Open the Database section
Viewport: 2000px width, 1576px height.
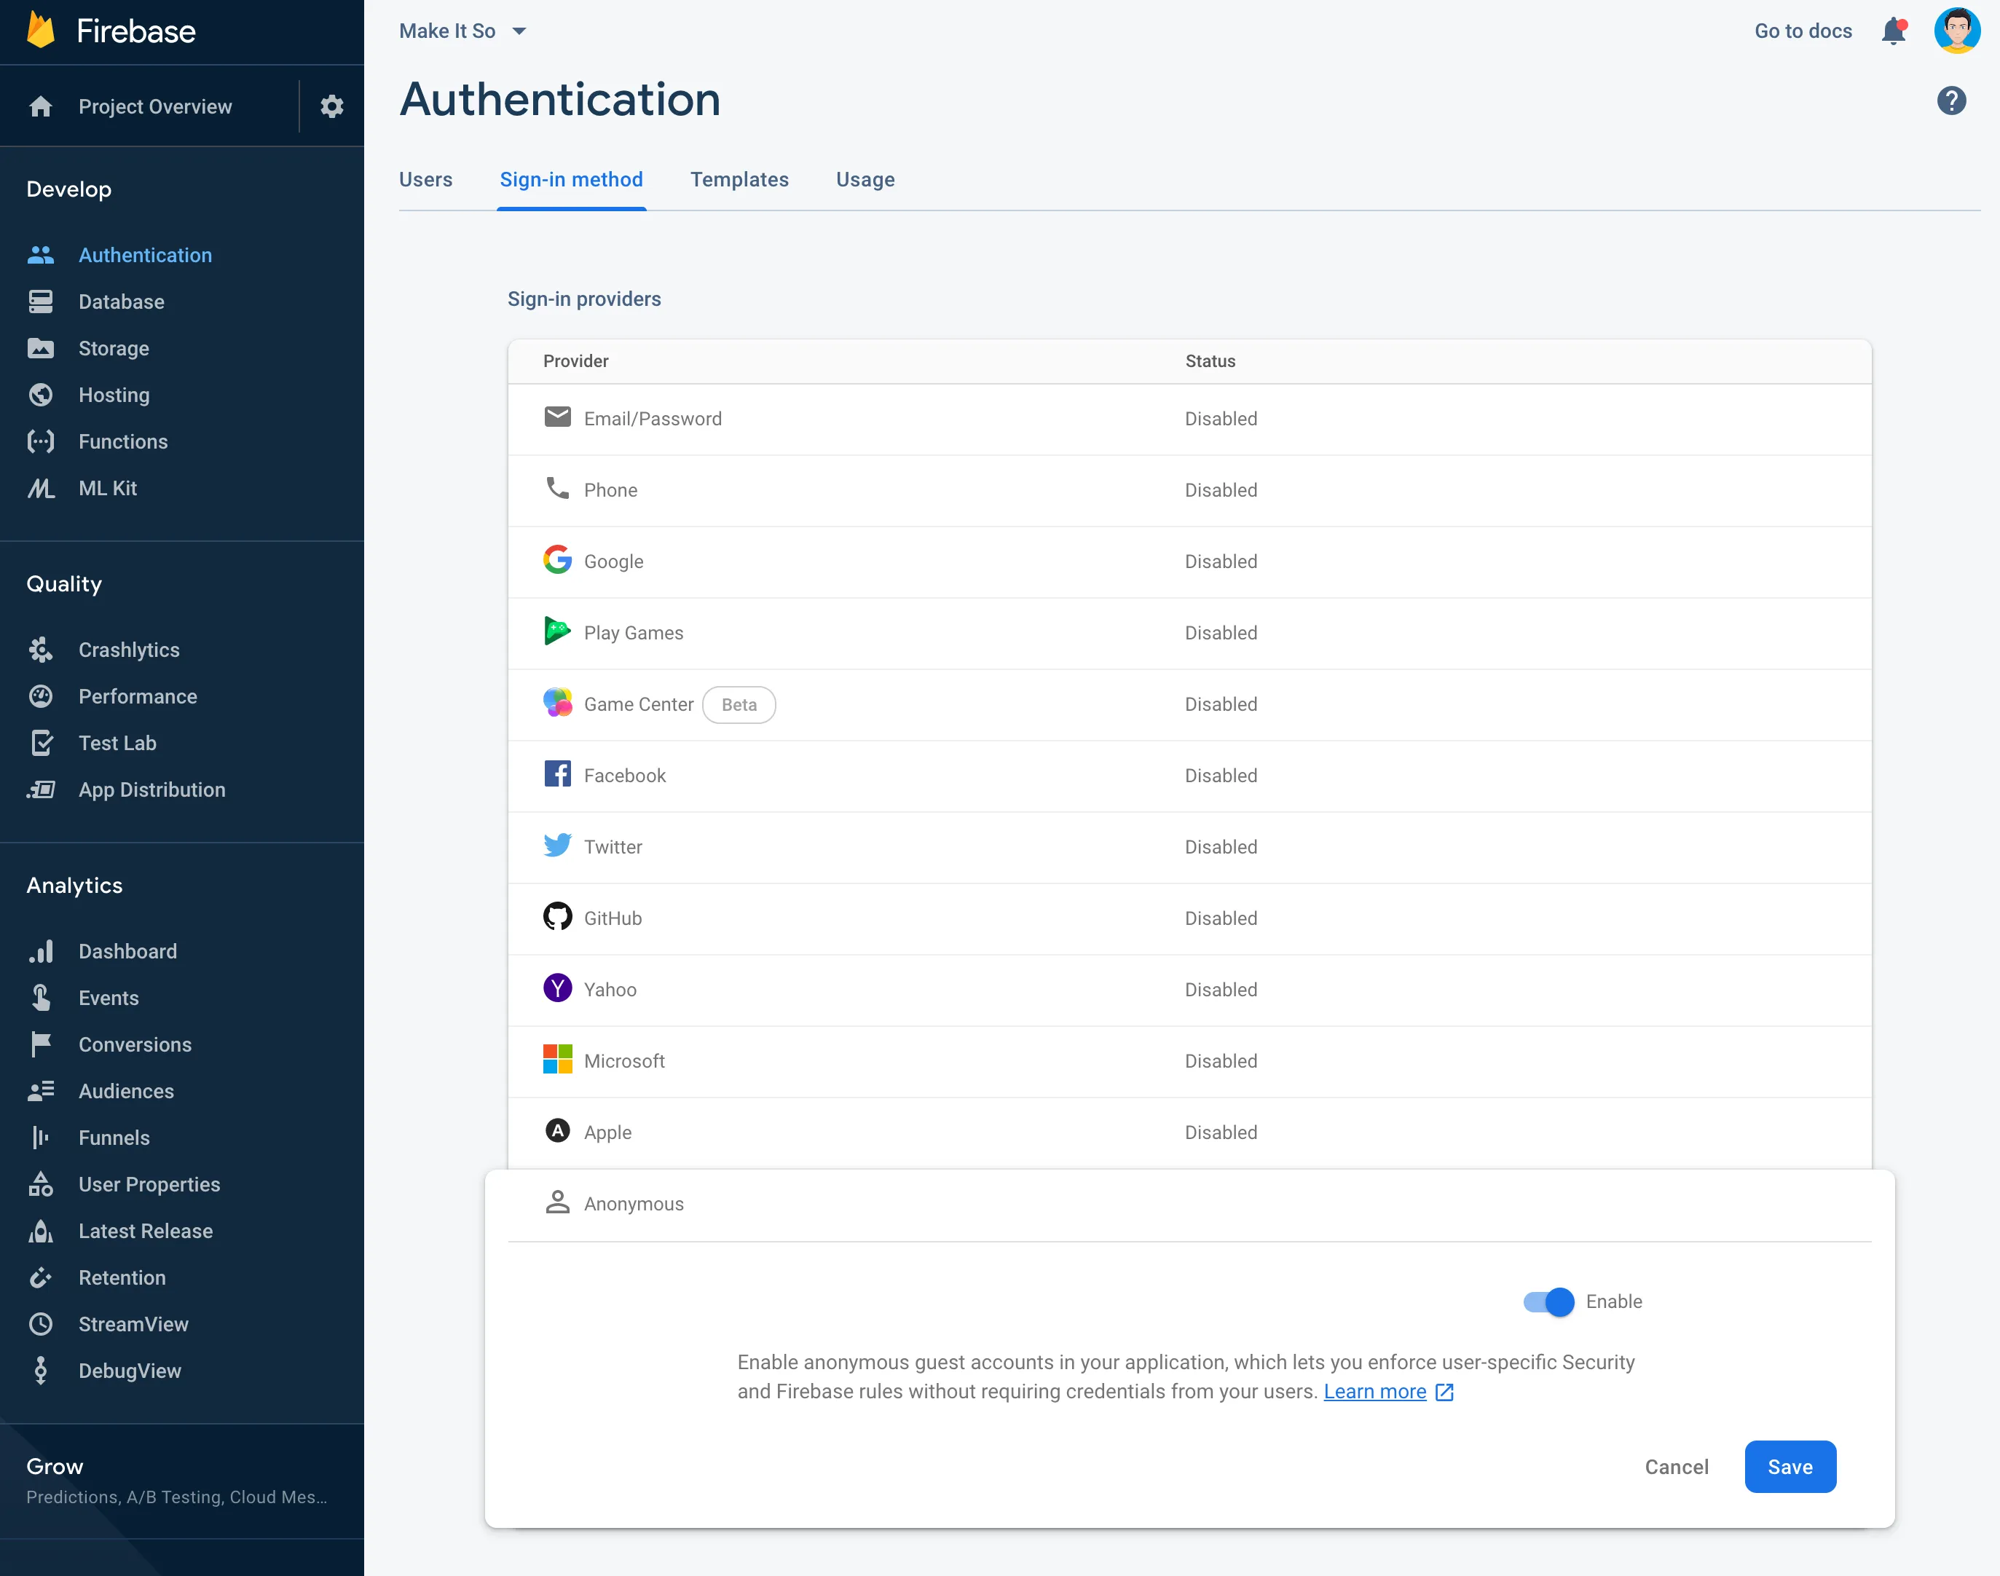[120, 300]
